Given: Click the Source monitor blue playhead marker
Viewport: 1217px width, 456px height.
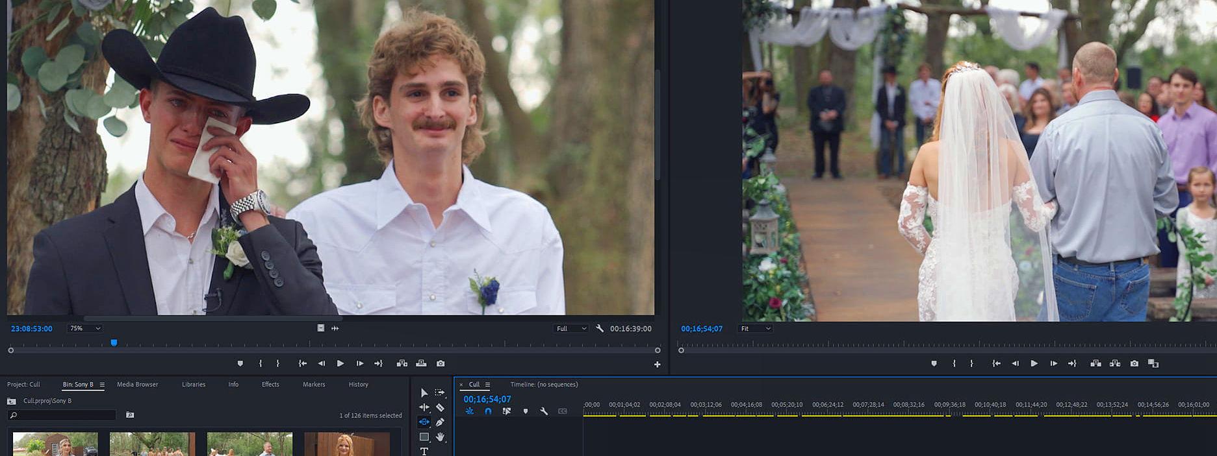Looking at the screenshot, I should pos(114,342).
